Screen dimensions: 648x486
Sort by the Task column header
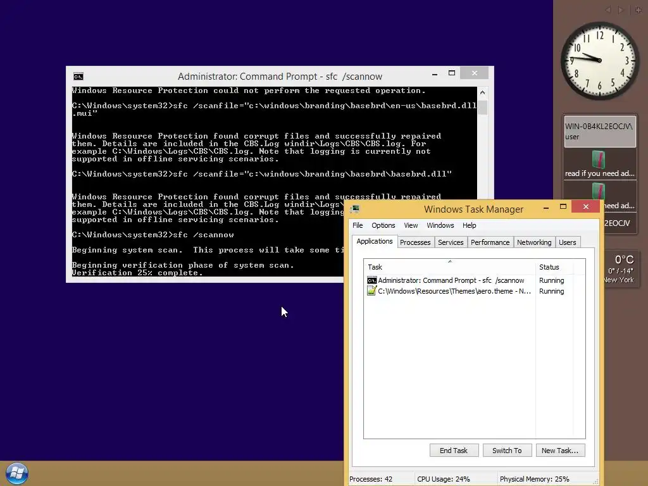click(450, 267)
